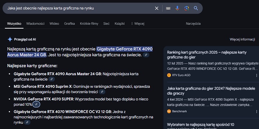Screen dimensions: 259x129
Task: Open source link icon after 'graficzna na świecie' bullet
Action: click(52, 79)
